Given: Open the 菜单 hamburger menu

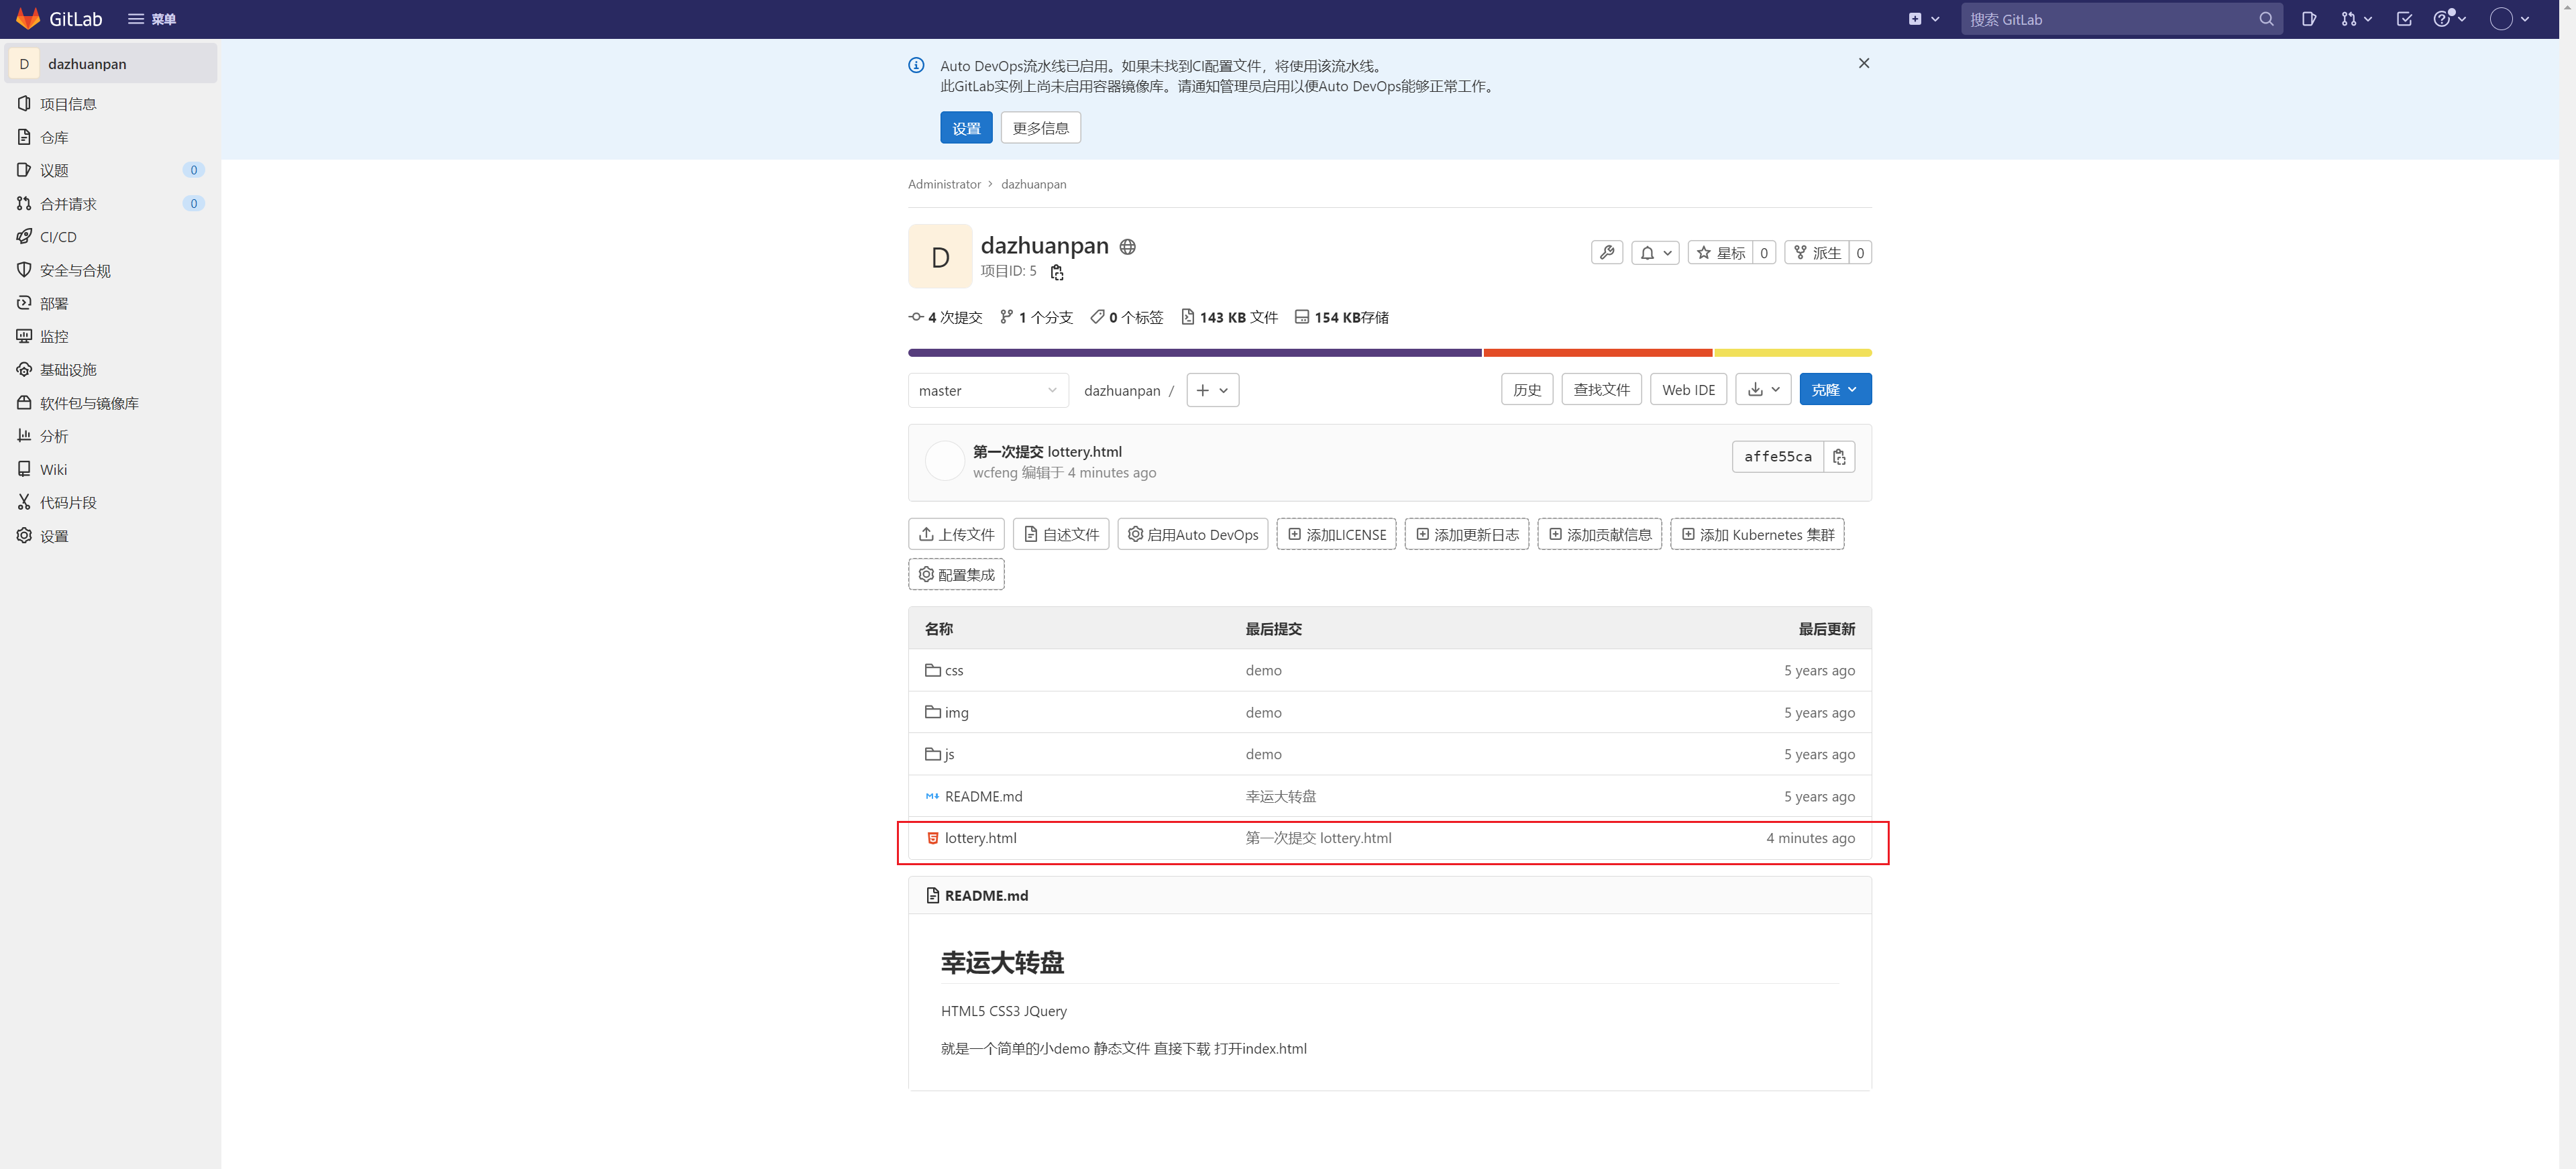Looking at the screenshot, I should pos(152,19).
